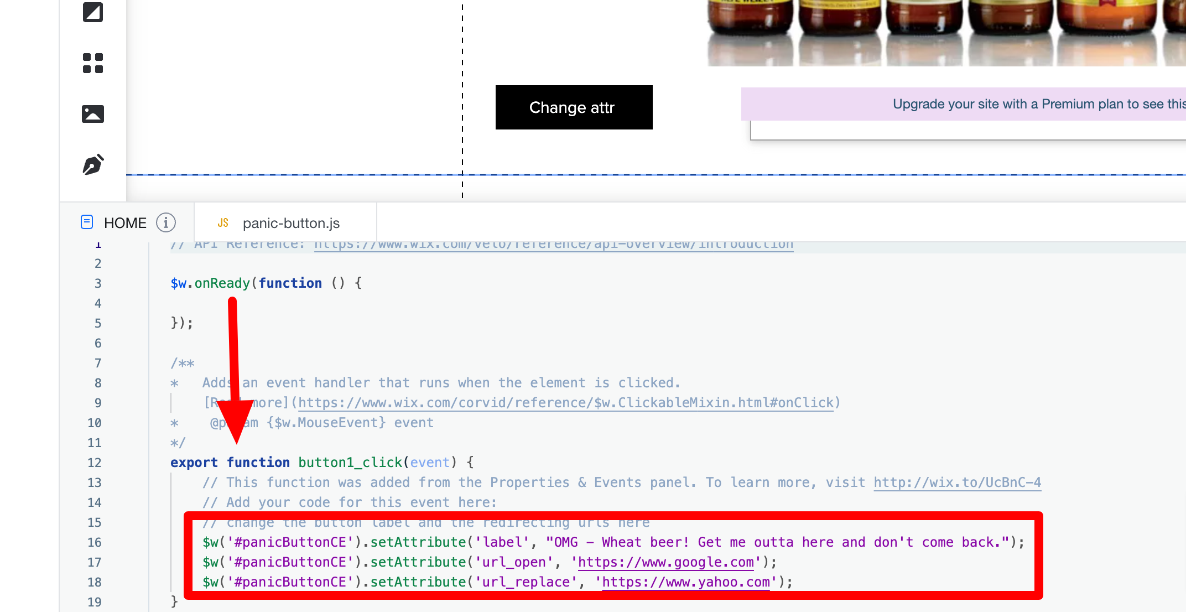
Task: Open the Add Apps grid icon
Action: [x=93, y=63]
